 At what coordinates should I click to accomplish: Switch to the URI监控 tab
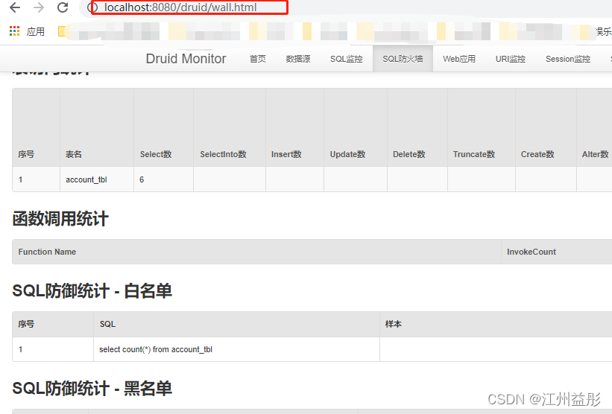click(x=511, y=59)
